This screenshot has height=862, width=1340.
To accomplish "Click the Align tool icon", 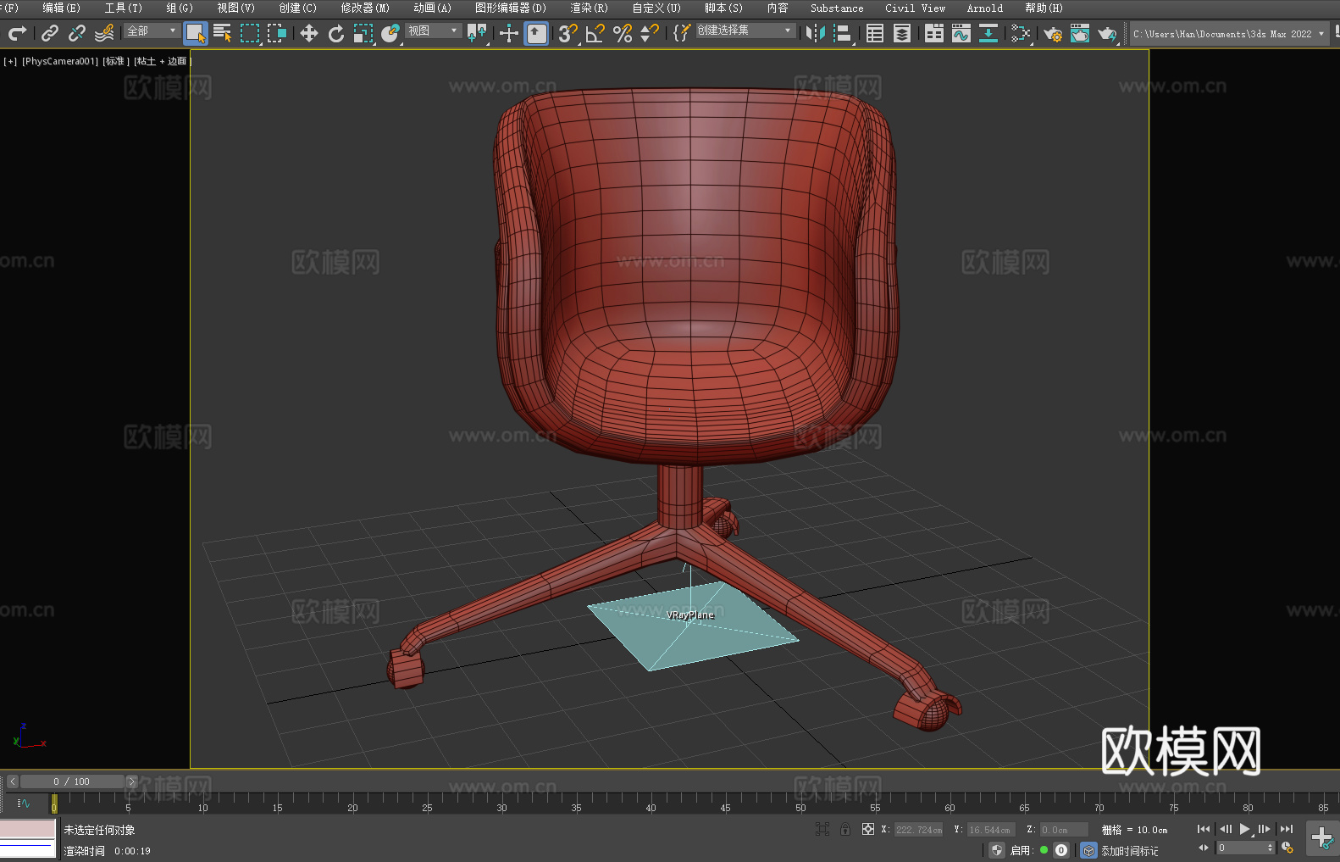I will tap(843, 33).
